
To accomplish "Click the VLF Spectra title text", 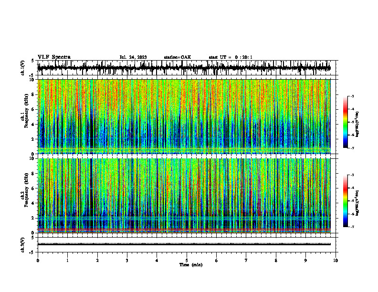I will [54, 57].
